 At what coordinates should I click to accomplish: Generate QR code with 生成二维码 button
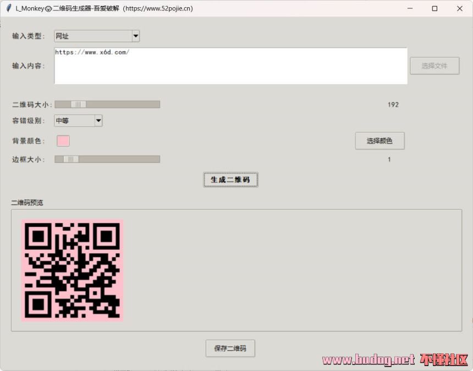(x=230, y=179)
